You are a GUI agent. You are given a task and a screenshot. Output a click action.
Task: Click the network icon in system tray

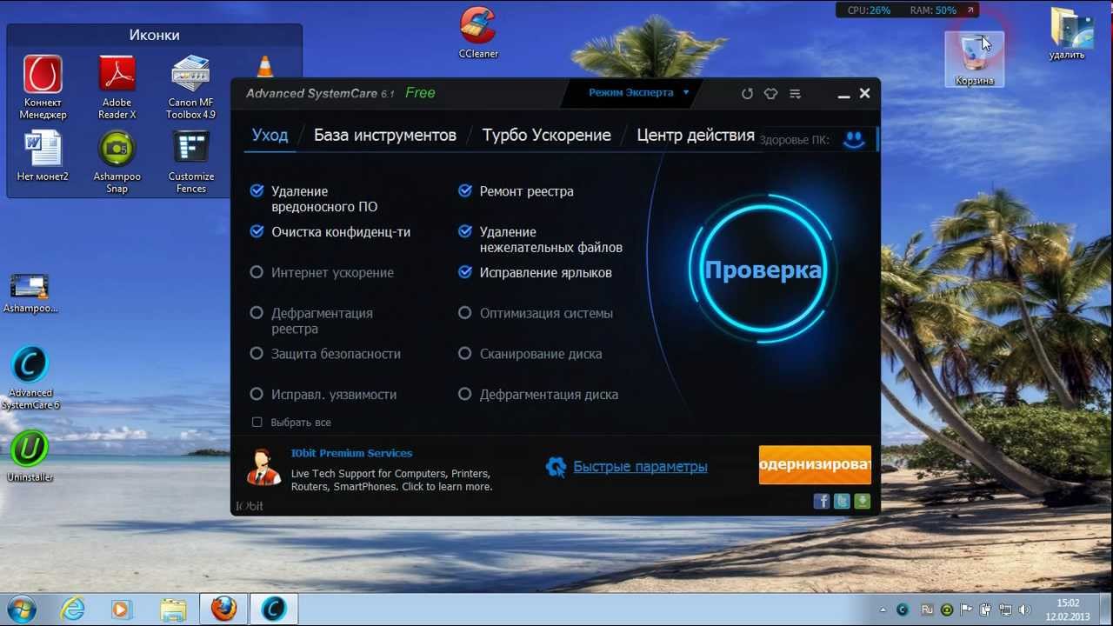(1004, 609)
